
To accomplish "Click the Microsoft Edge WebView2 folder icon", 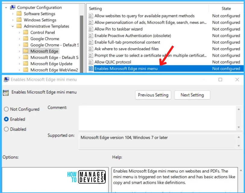I will coord(26,70).
